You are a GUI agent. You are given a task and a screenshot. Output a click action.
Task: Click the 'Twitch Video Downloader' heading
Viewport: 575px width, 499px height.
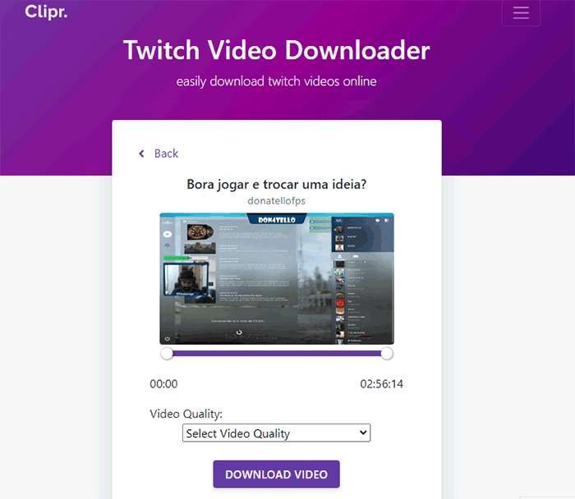277,50
